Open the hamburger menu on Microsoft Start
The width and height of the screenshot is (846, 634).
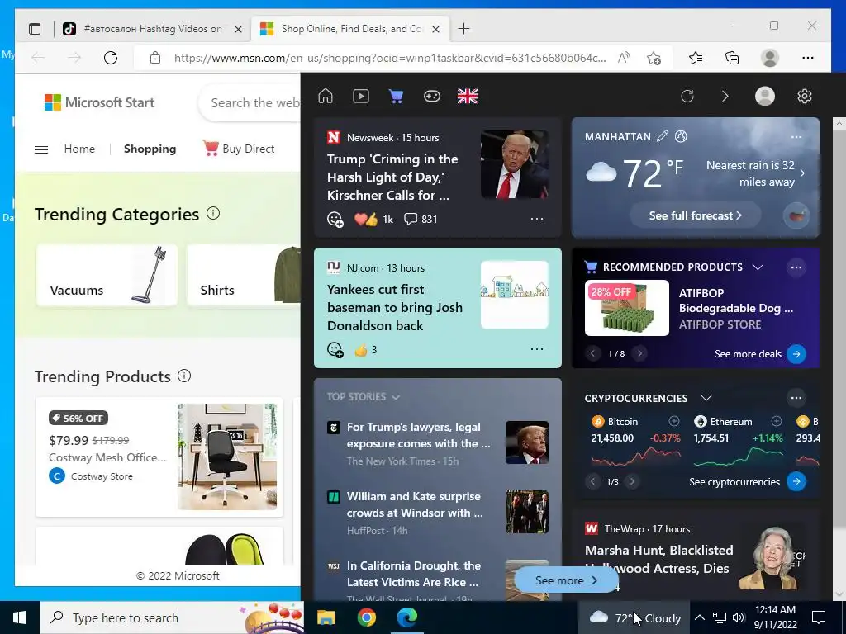coord(41,149)
